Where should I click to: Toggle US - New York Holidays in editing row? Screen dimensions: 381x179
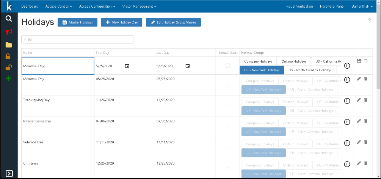(x=262, y=70)
